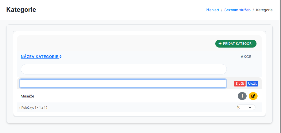The height and width of the screenshot is (133, 281).
Task: Click the Položky: 1 - 1 z 1 counter
Action: [x=33, y=107]
